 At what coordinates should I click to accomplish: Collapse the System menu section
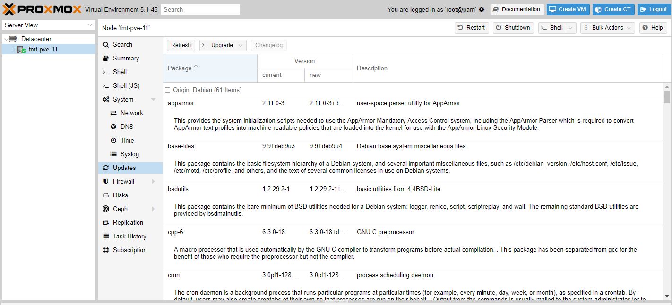153,100
